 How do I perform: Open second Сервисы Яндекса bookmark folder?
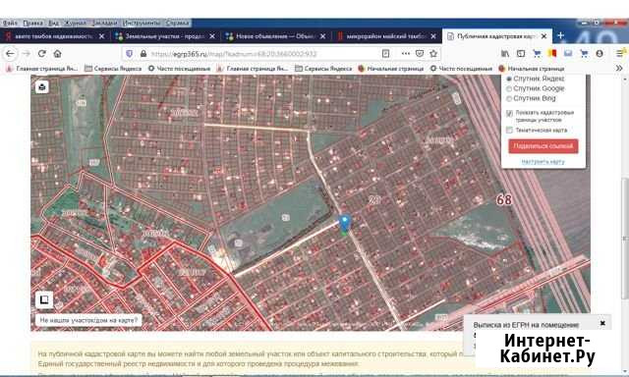[323, 69]
